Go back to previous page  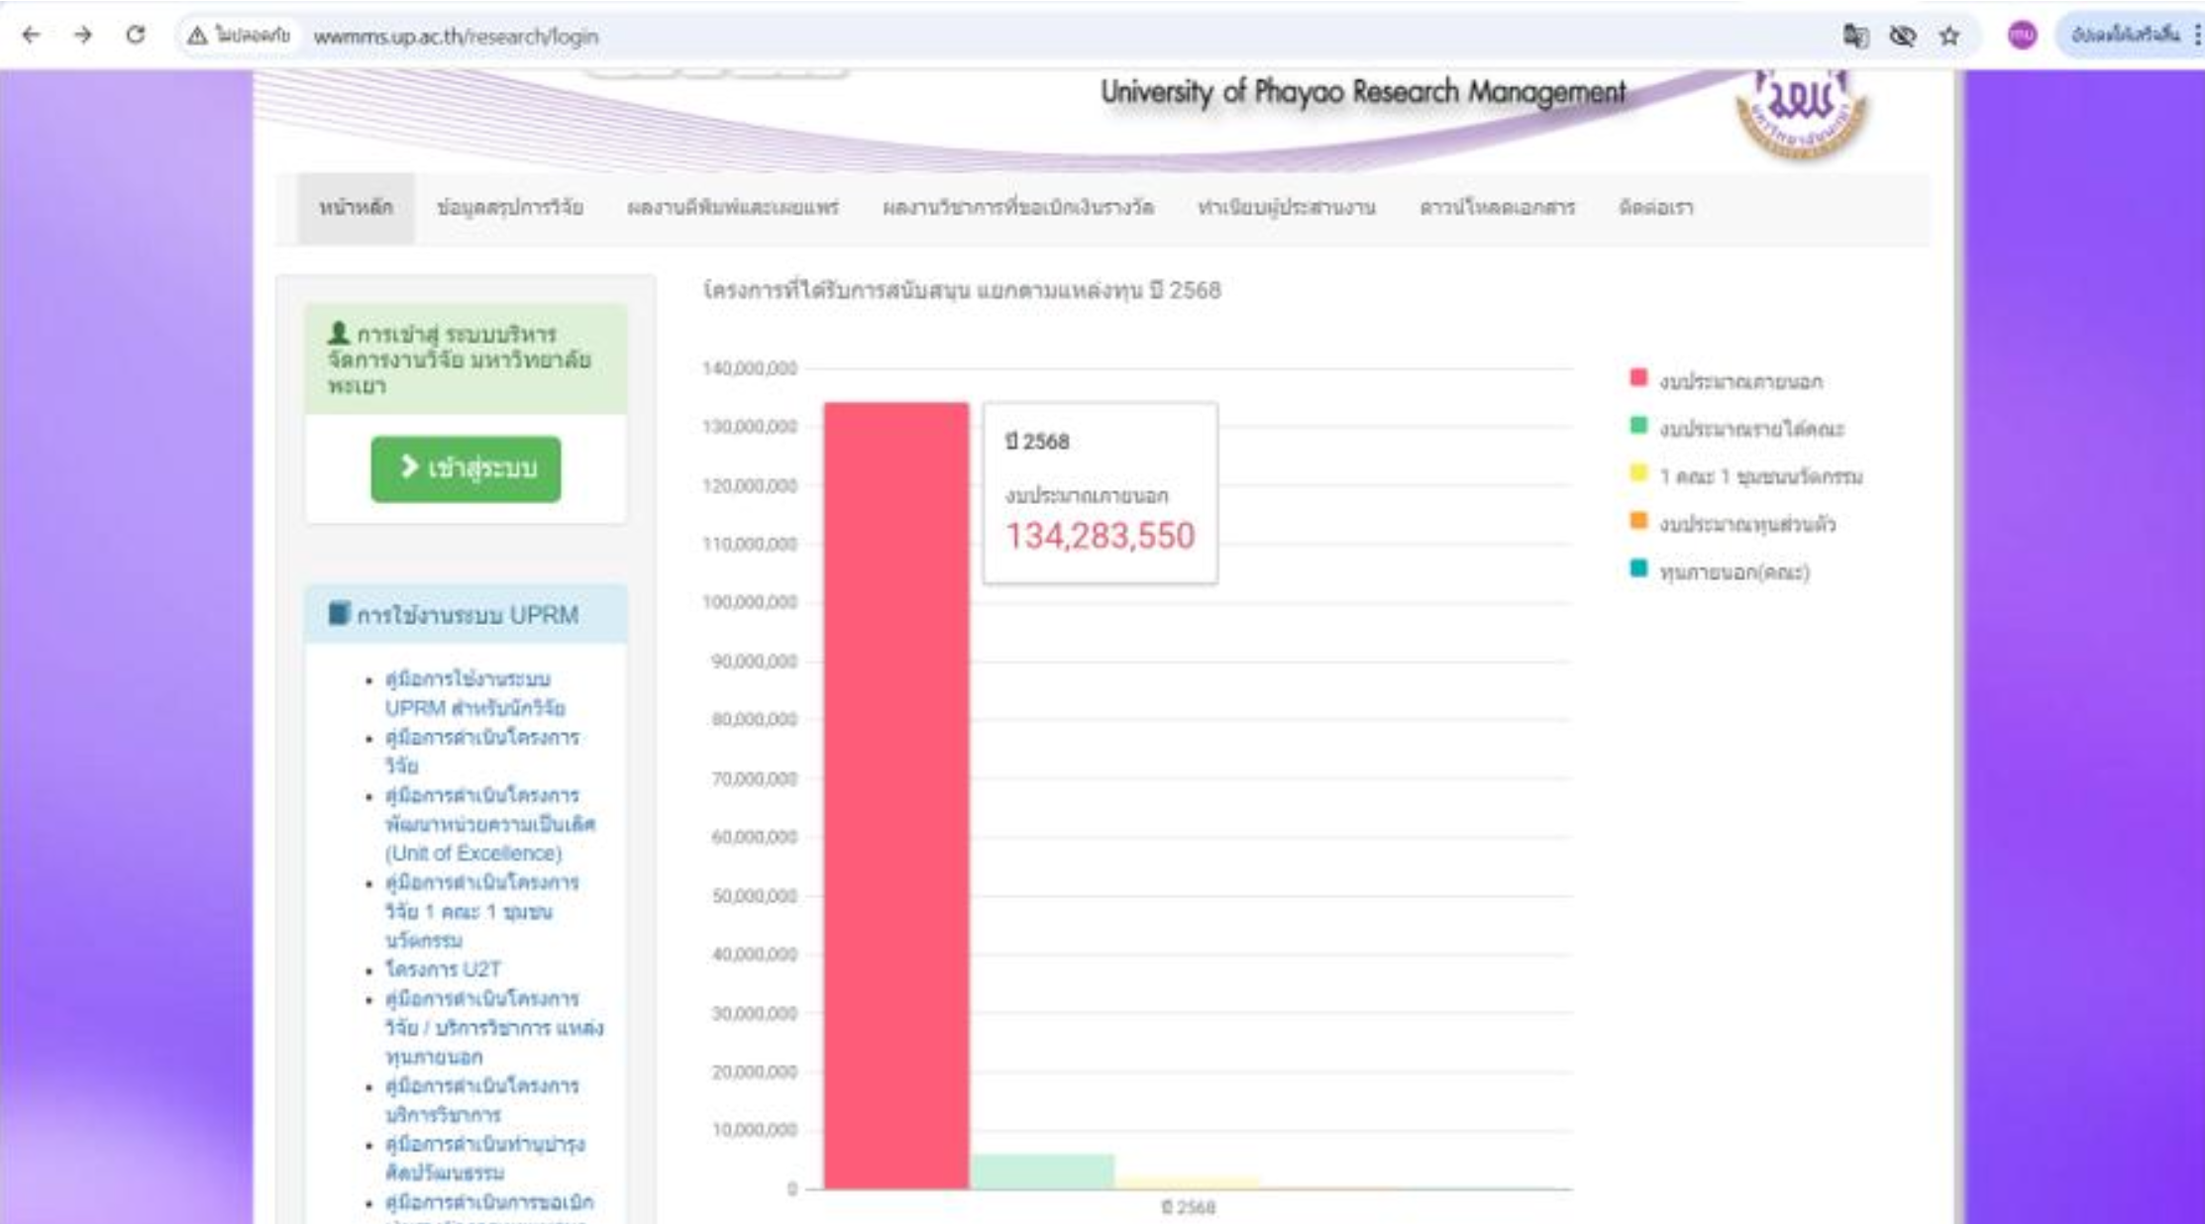[x=31, y=36]
